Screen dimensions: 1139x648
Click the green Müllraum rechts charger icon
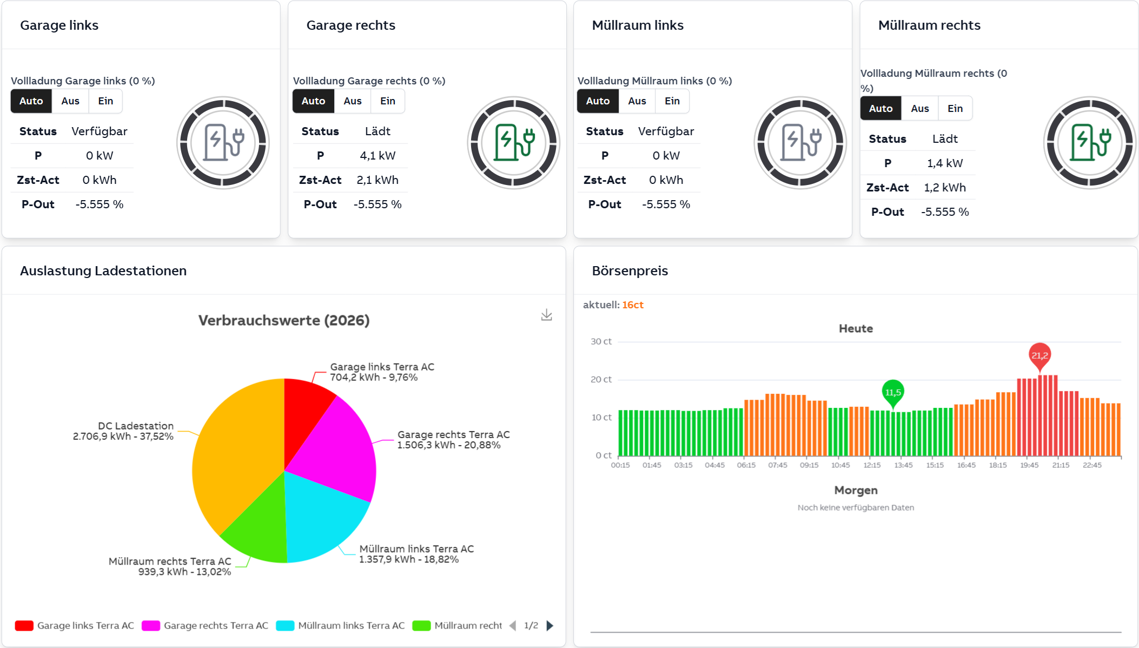[x=1090, y=143]
